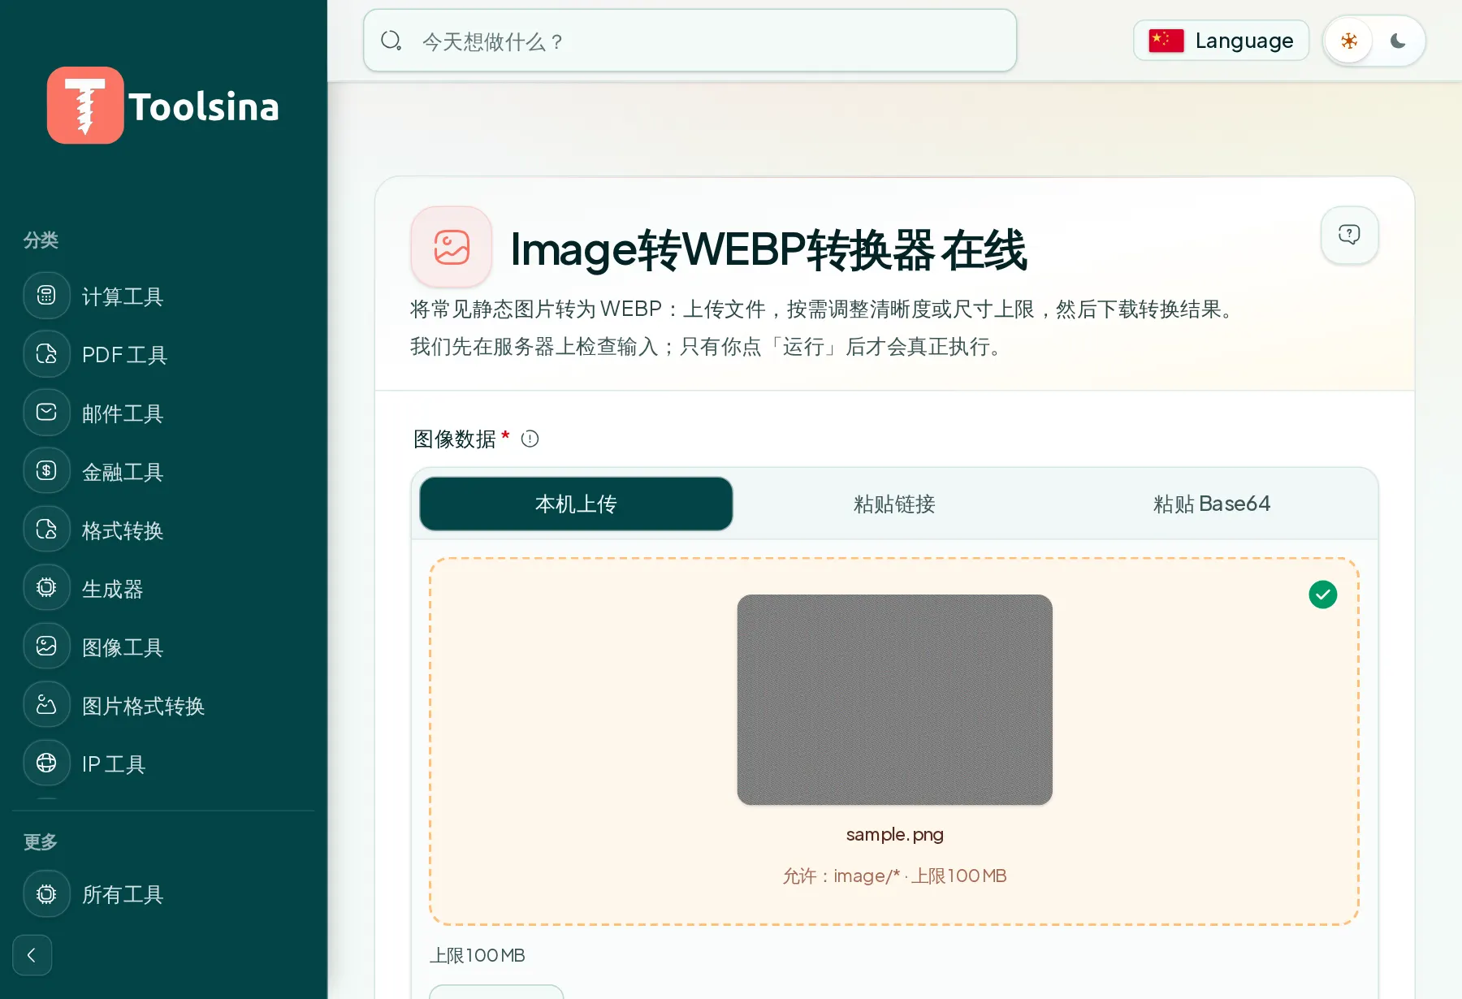This screenshot has height=999, width=1462.
Task: Click the 图像数据 field label
Action: pos(455,439)
